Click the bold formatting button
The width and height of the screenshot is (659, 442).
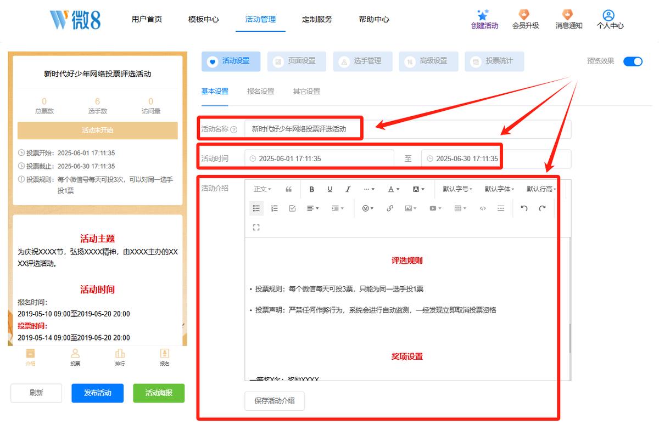312,189
